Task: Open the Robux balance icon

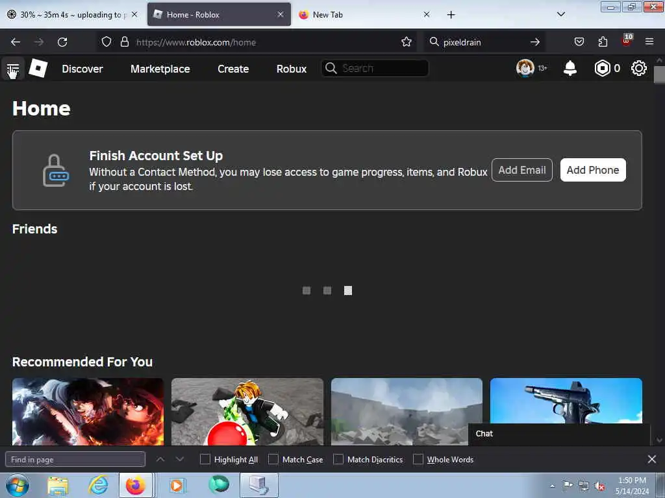Action: [602, 68]
